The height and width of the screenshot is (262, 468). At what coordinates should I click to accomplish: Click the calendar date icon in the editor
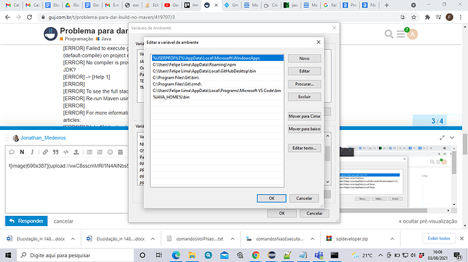tap(120, 152)
